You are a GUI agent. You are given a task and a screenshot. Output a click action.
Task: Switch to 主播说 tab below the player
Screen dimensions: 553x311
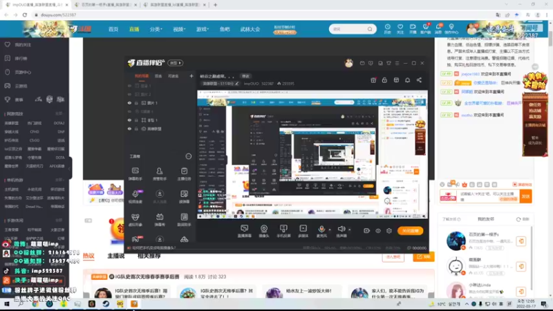click(115, 256)
